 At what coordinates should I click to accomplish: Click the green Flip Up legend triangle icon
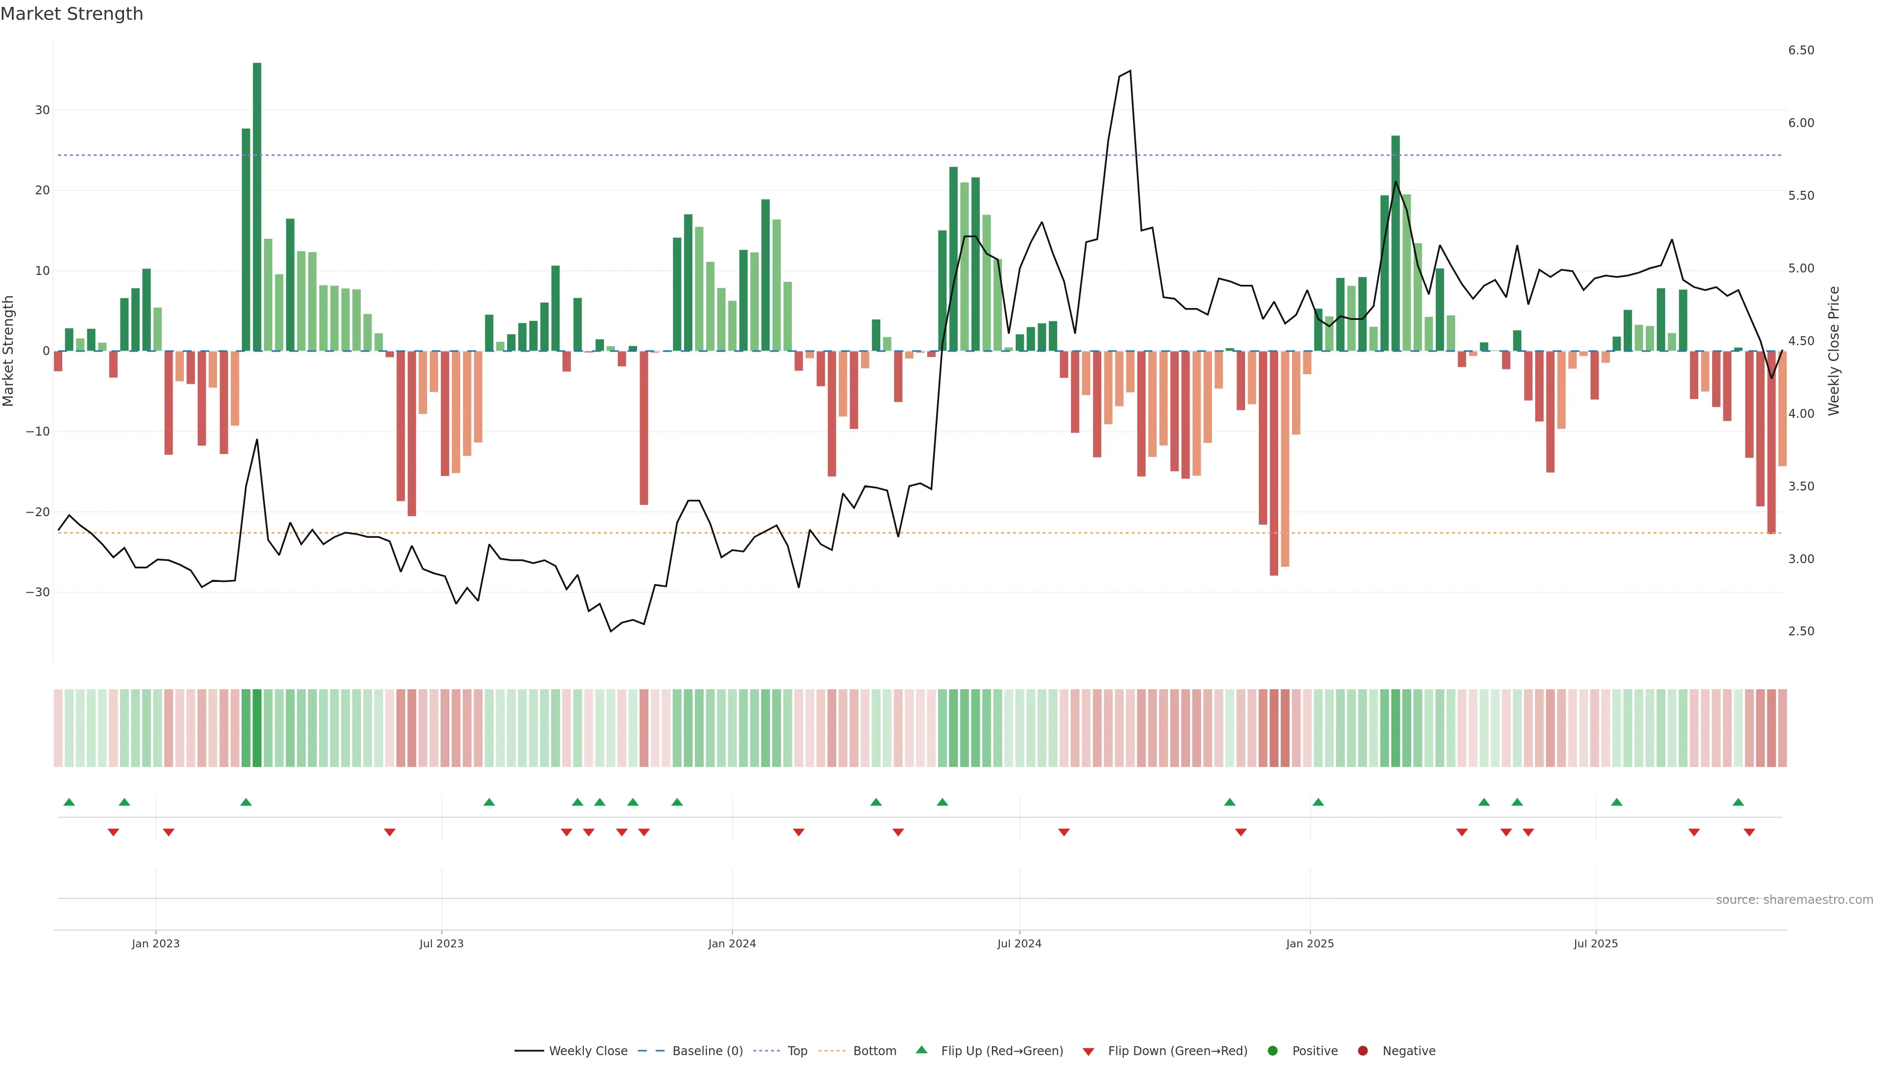coord(921,1050)
